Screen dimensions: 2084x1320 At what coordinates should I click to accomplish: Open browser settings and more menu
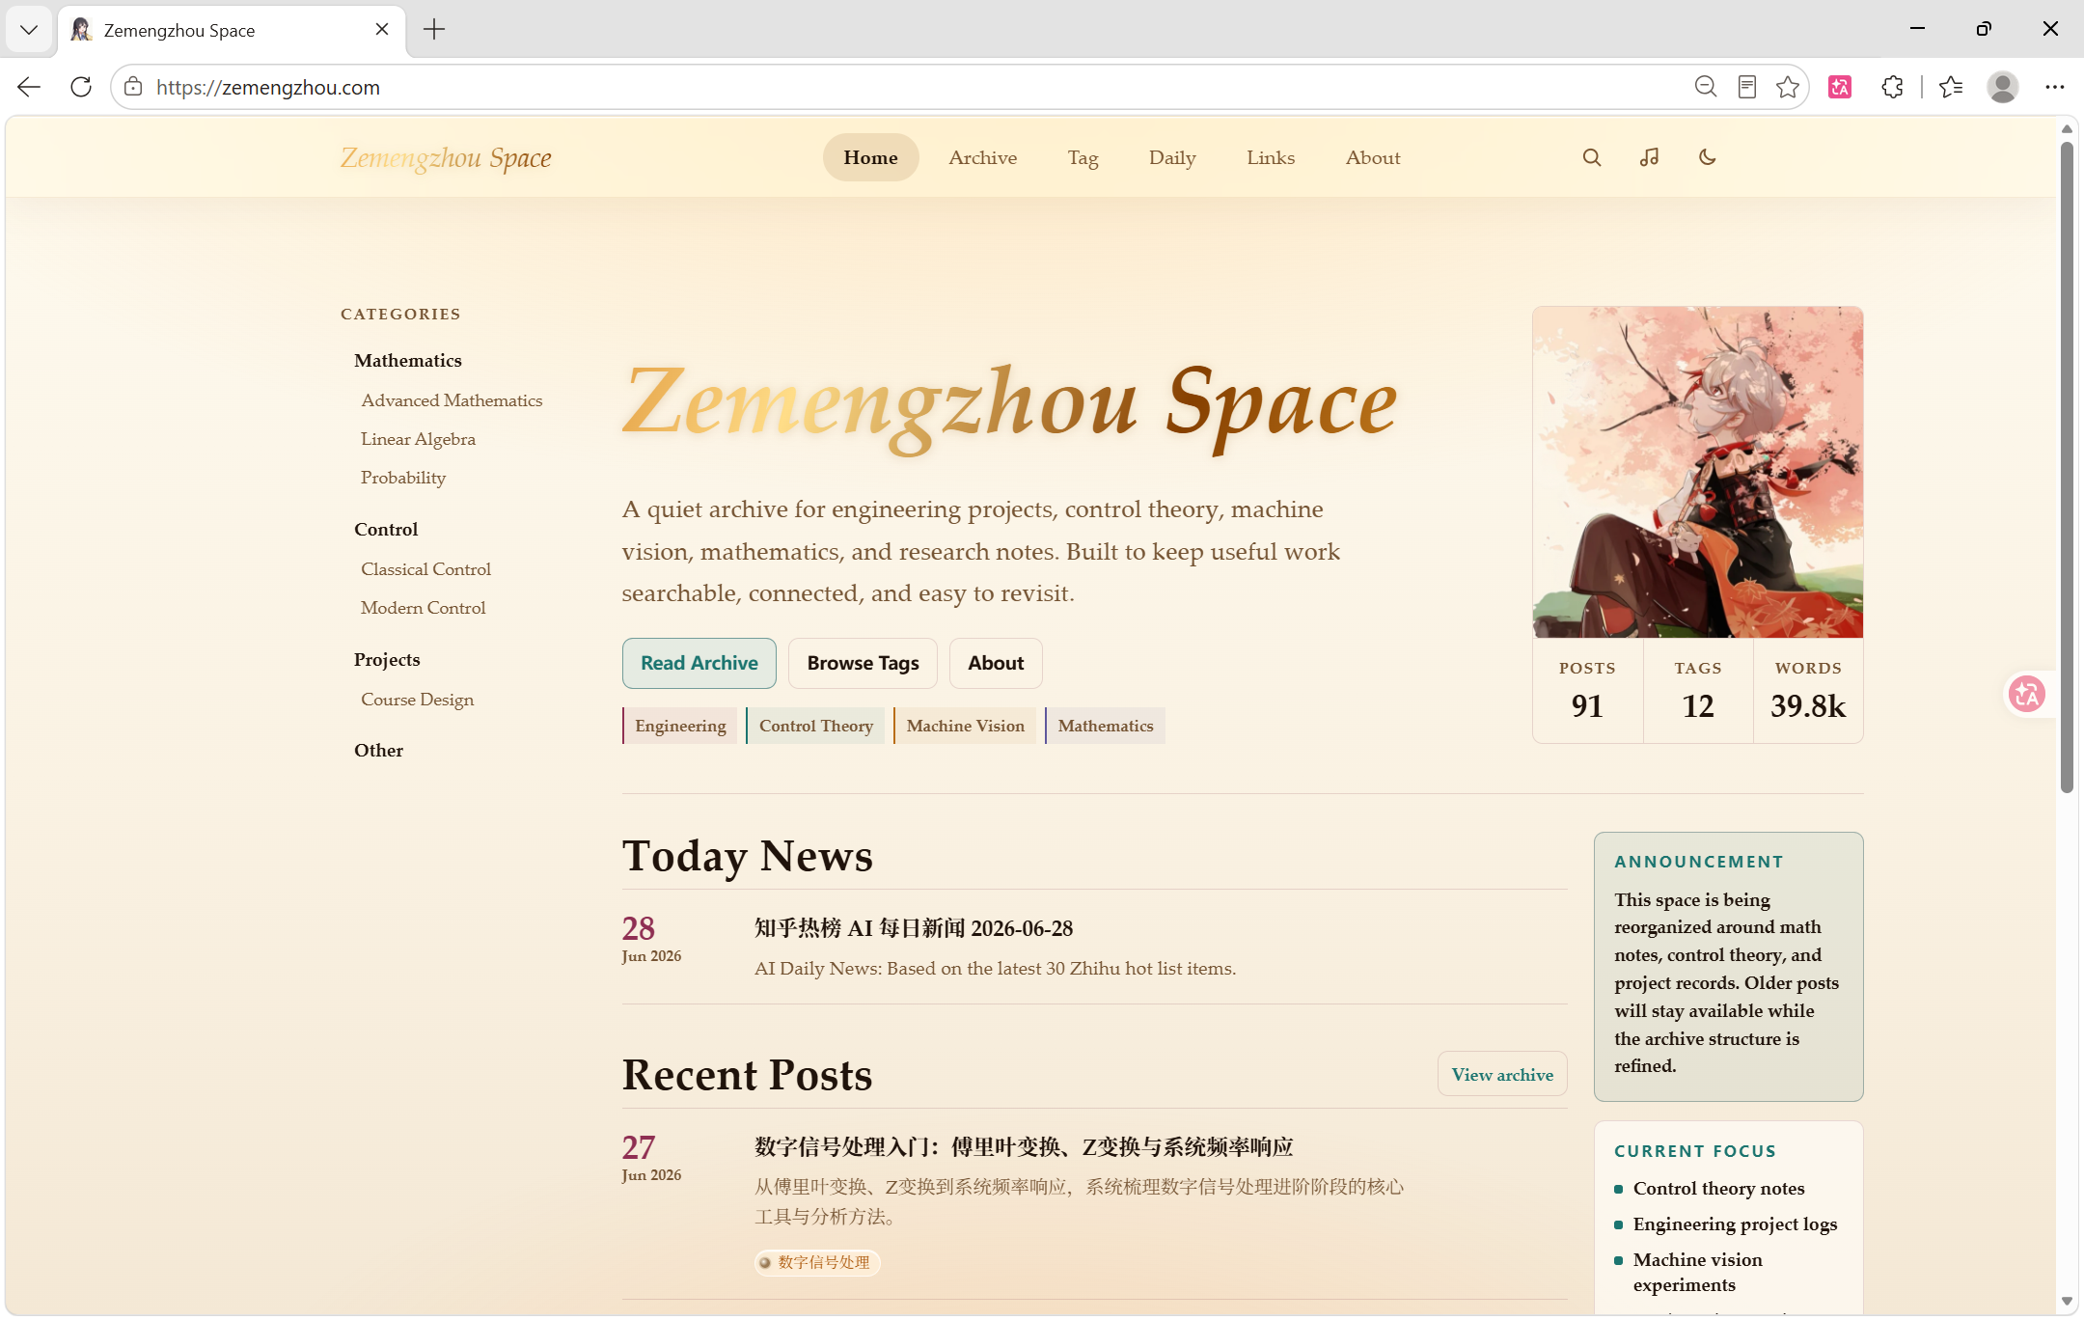click(x=2055, y=87)
